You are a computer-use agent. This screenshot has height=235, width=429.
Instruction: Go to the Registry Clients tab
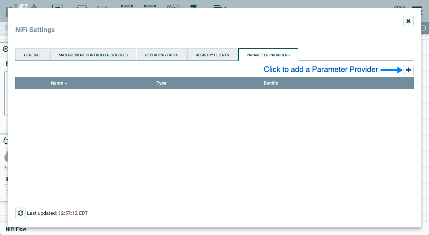[x=212, y=55]
